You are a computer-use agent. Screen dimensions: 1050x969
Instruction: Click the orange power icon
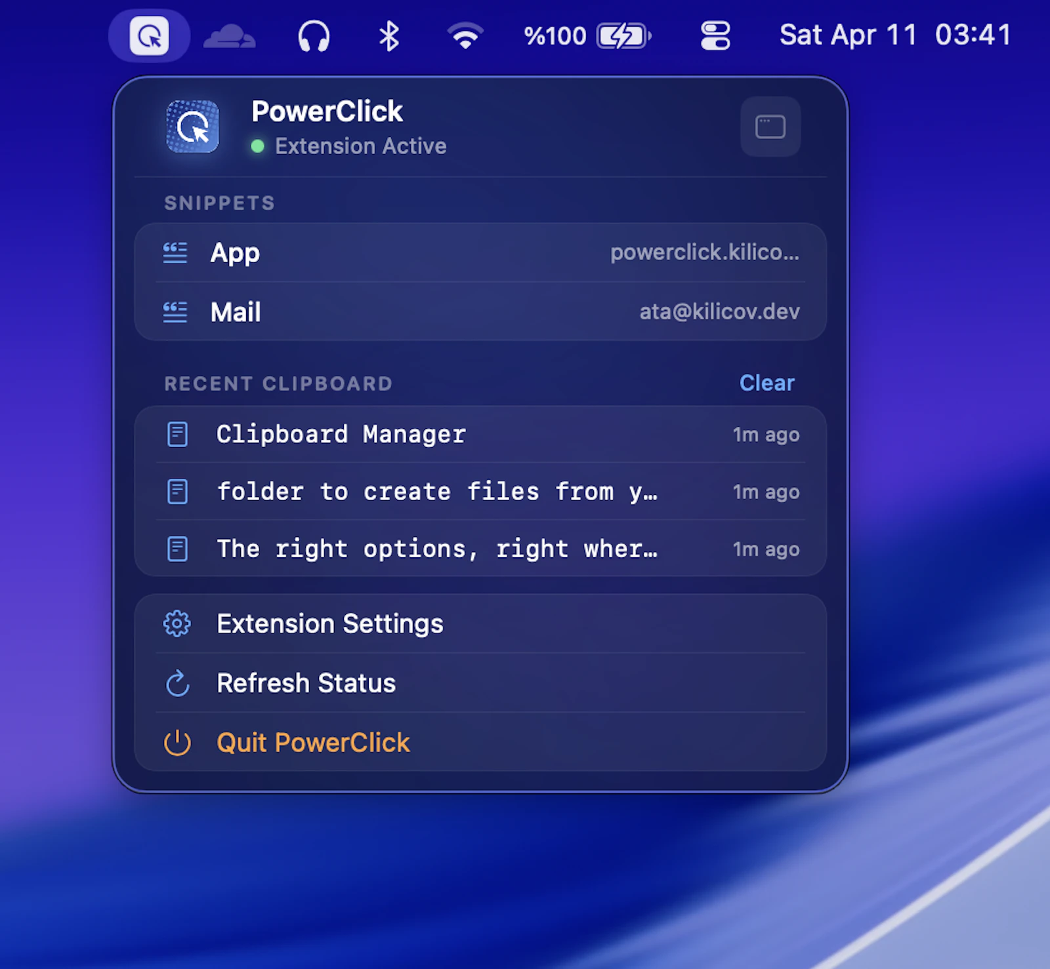click(x=177, y=743)
